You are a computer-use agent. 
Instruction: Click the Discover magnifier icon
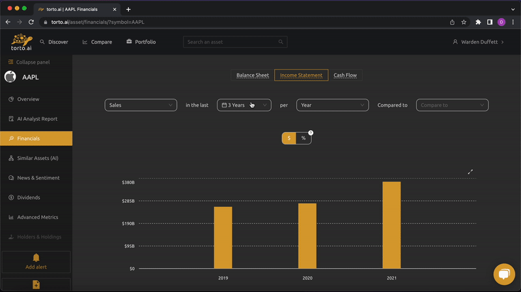click(x=42, y=42)
